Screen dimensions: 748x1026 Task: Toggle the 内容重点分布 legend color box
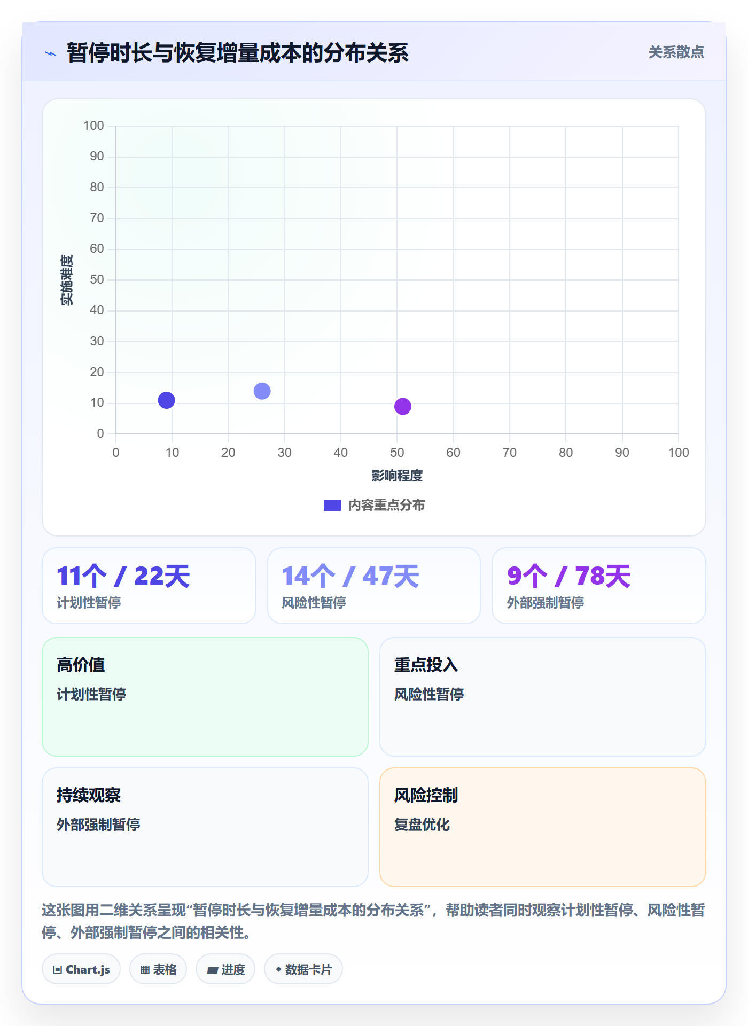pos(332,506)
